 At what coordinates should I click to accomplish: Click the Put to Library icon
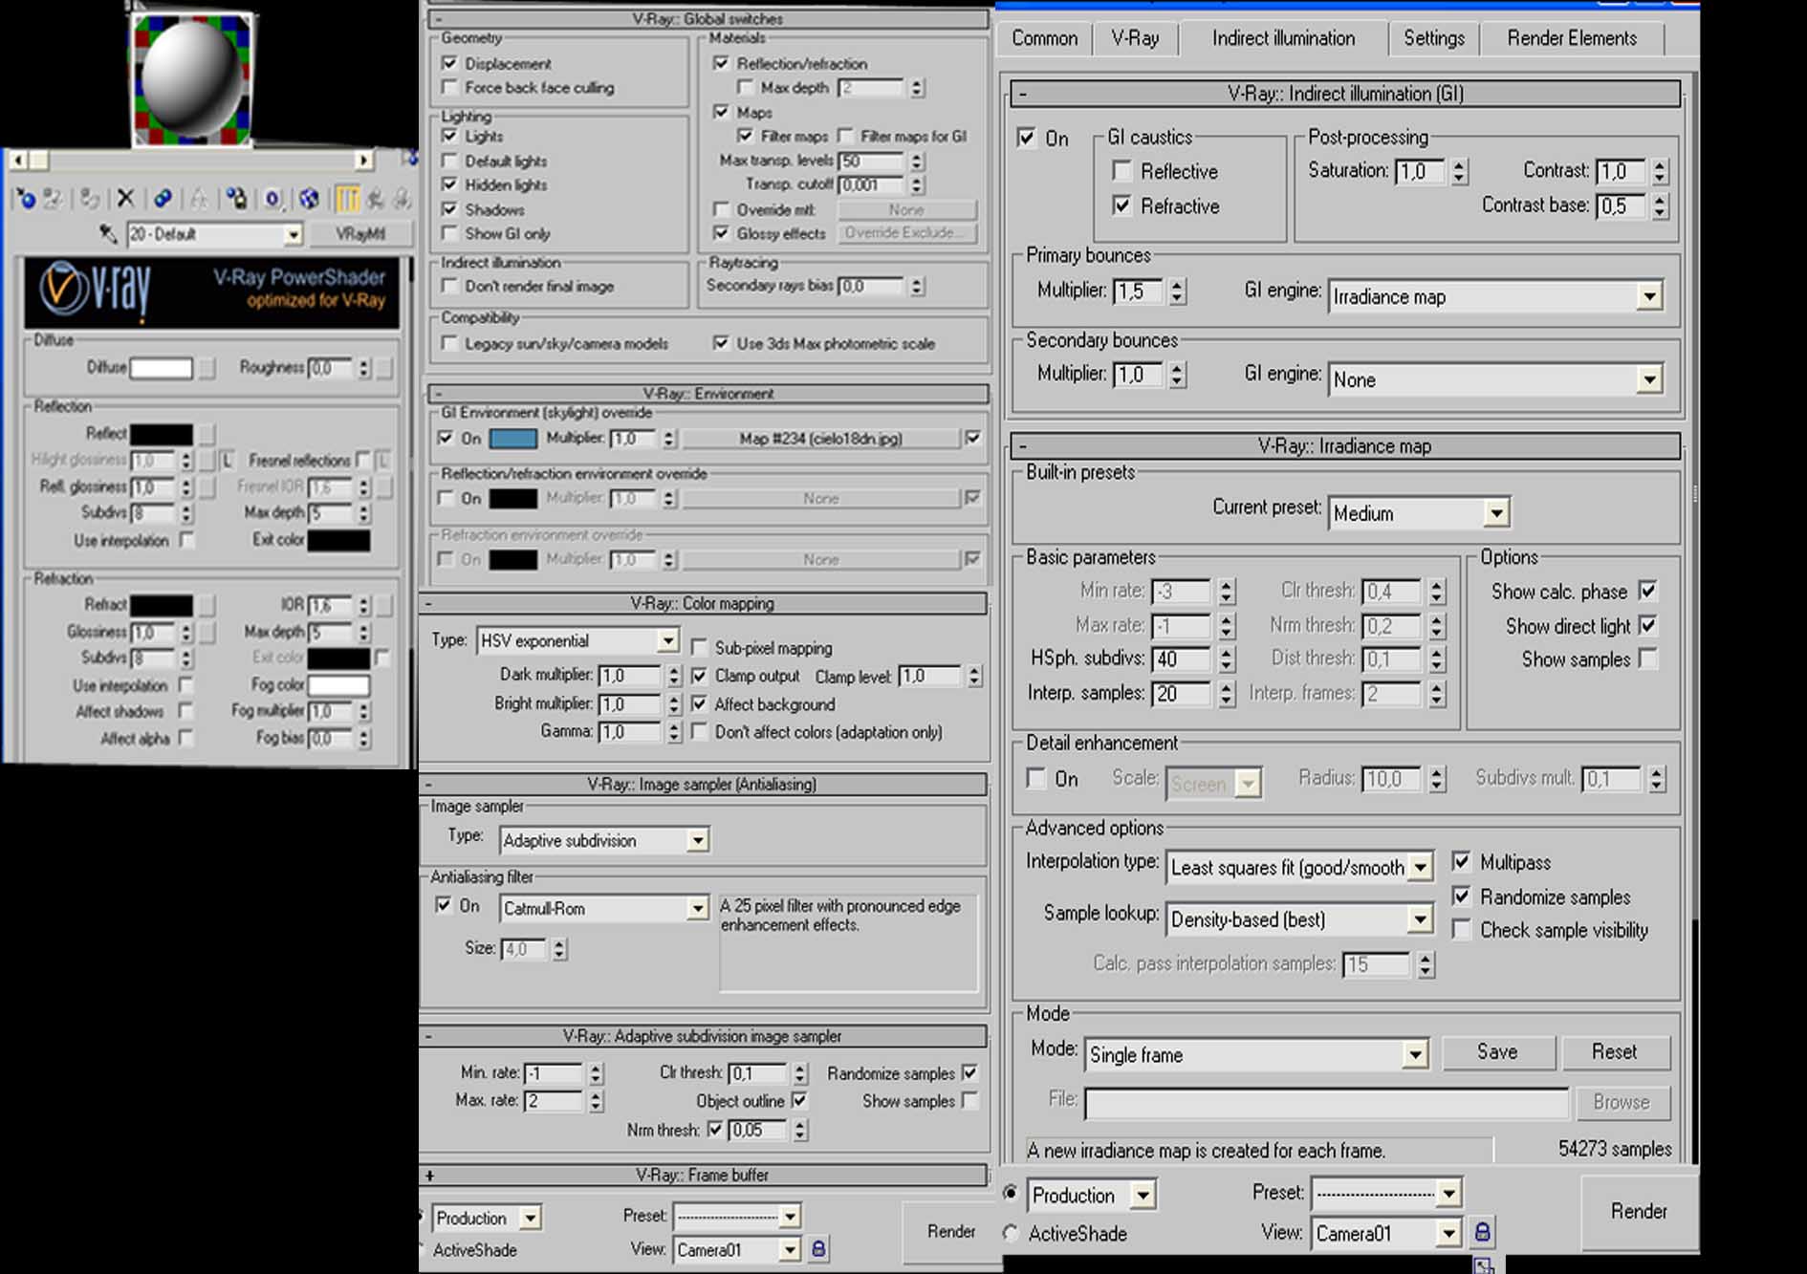point(235,199)
